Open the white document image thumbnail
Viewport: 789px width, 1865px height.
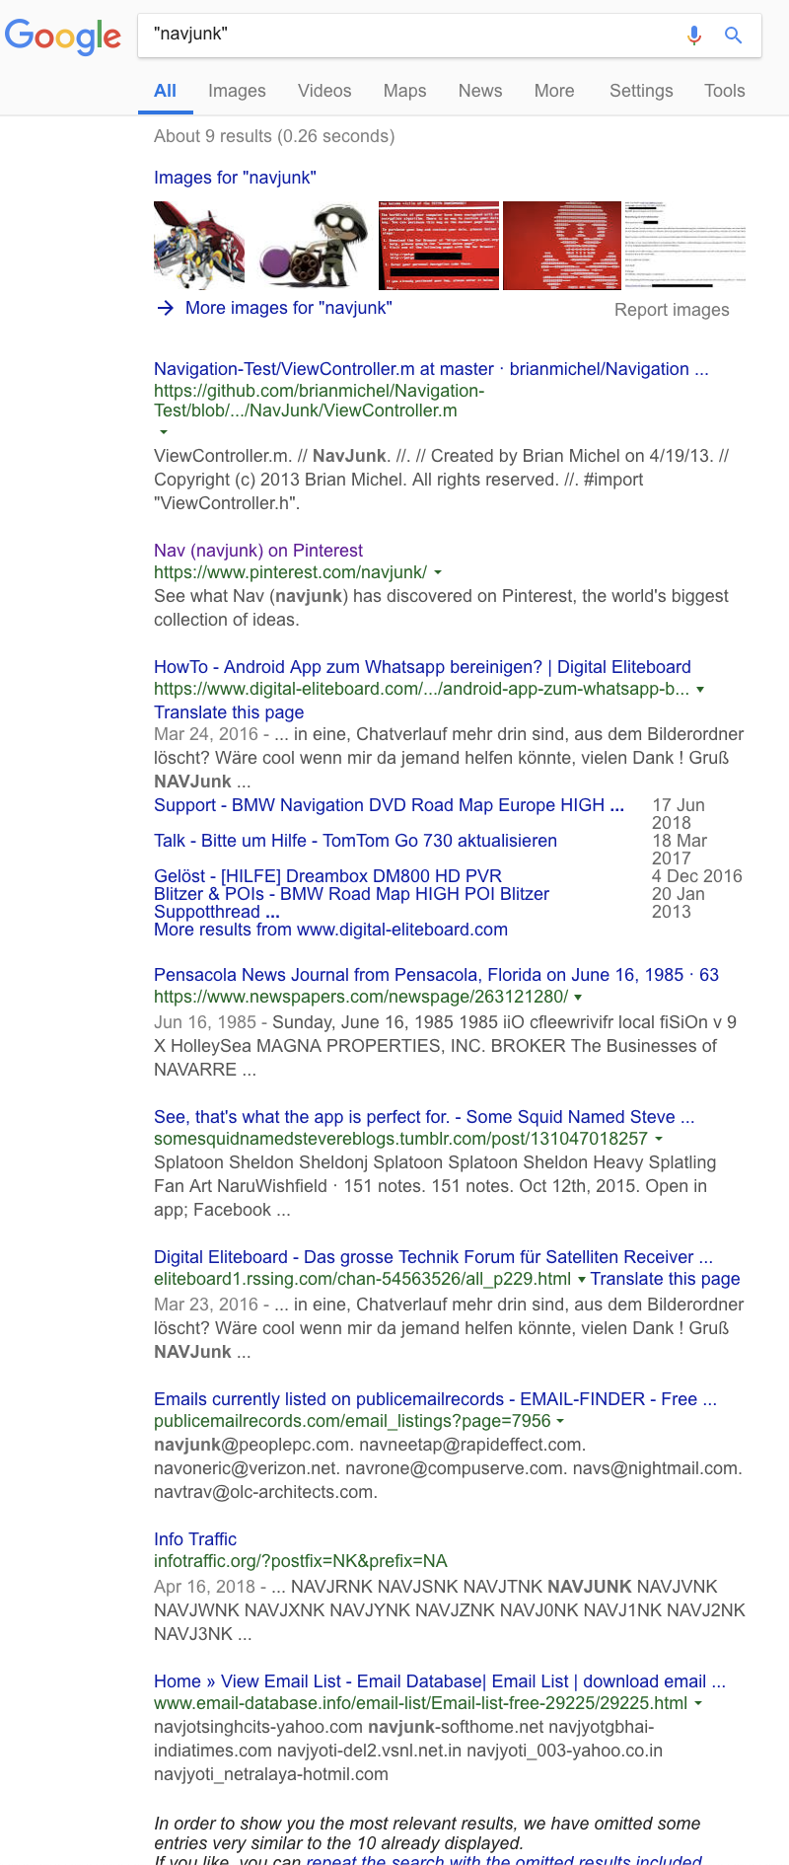click(683, 246)
